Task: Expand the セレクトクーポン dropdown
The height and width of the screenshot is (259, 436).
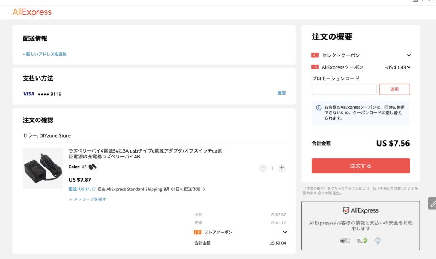Action: 409,55
